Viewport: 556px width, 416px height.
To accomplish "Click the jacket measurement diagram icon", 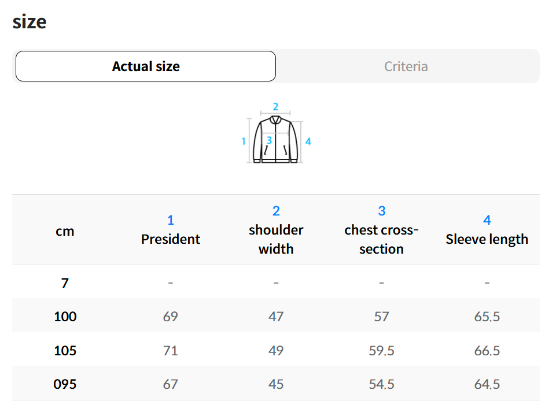I will tap(276, 140).
